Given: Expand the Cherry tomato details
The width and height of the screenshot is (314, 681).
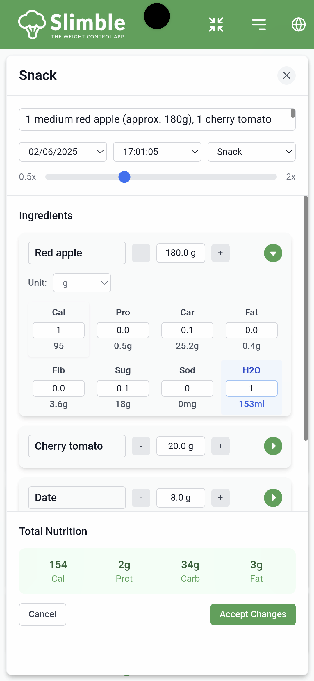Looking at the screenshot, I should 273,446.
